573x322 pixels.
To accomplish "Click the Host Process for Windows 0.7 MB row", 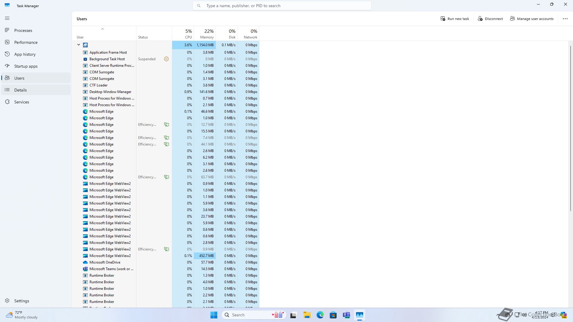I will coord(166,98).
